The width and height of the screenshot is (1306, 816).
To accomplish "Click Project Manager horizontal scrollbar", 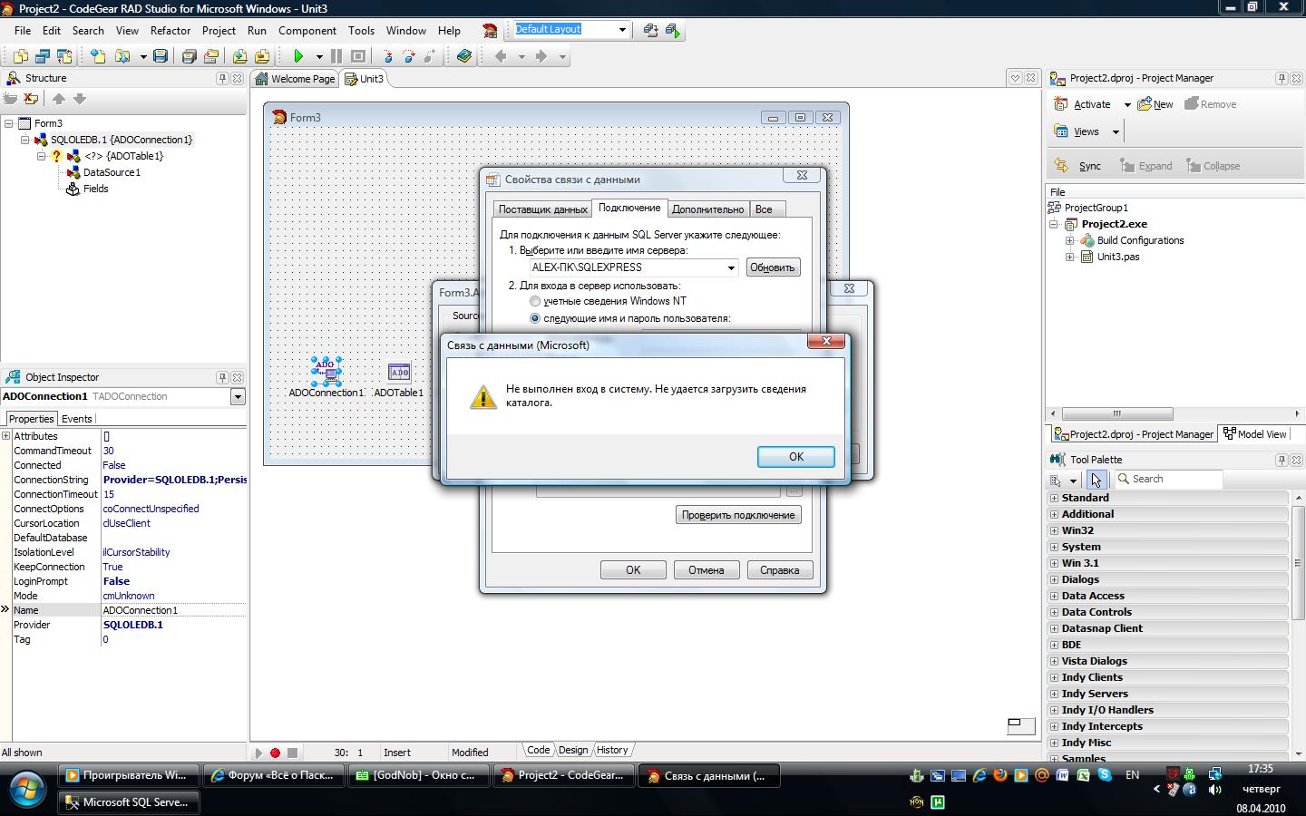I will [x=1116, y=413].
